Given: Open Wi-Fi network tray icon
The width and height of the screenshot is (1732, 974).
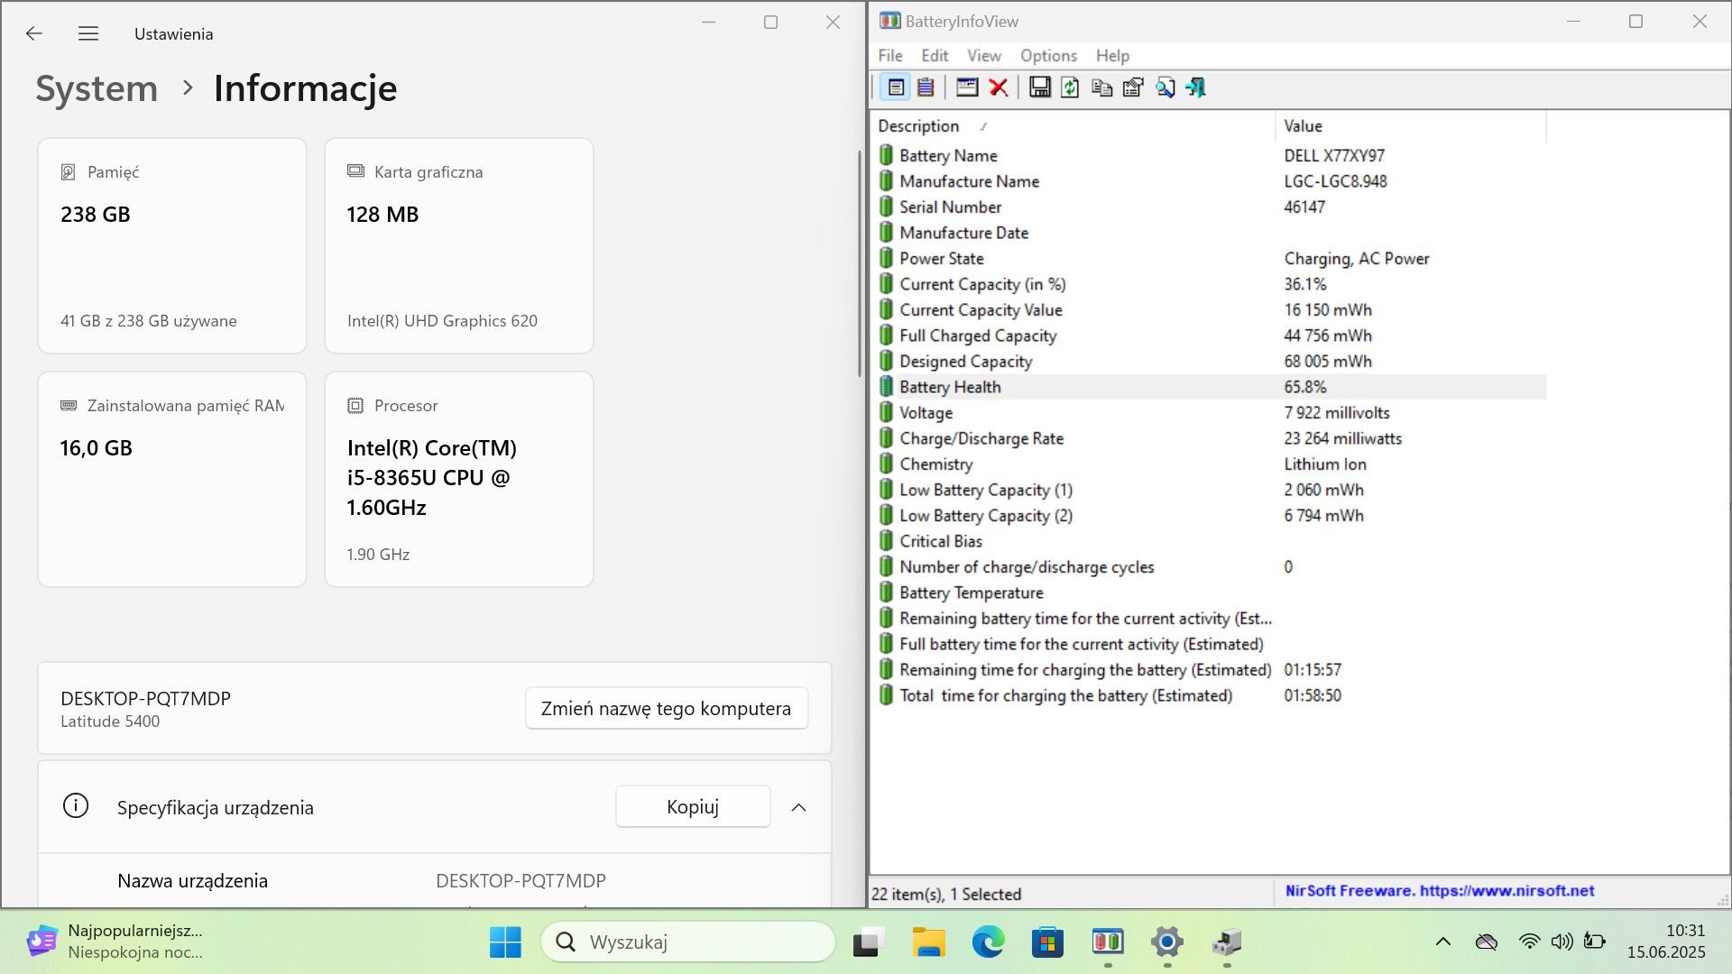Looking at the screenshot, I should pyautogui.click(x=1529, y=942).
